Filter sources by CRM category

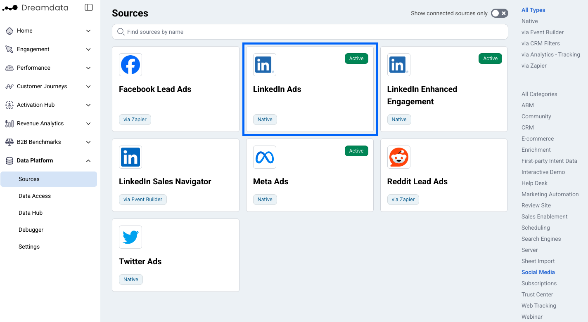(528, 127)
